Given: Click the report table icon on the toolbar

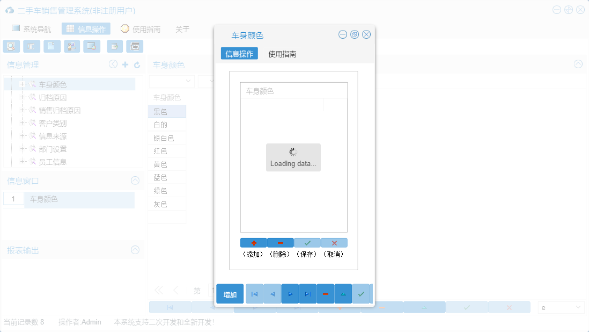Looking at the screenshot, I should point(32,46).
